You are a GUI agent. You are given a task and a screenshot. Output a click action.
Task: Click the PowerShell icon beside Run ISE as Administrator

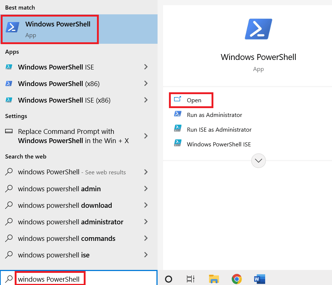pyautogui.click(x=178, y=129)
